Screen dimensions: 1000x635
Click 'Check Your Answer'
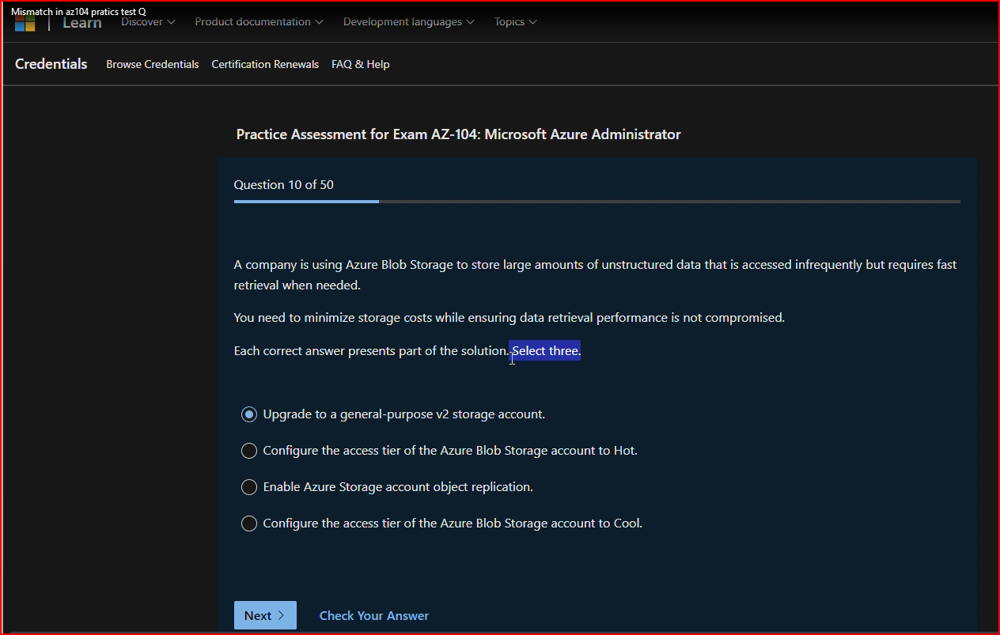click(373, 614)
